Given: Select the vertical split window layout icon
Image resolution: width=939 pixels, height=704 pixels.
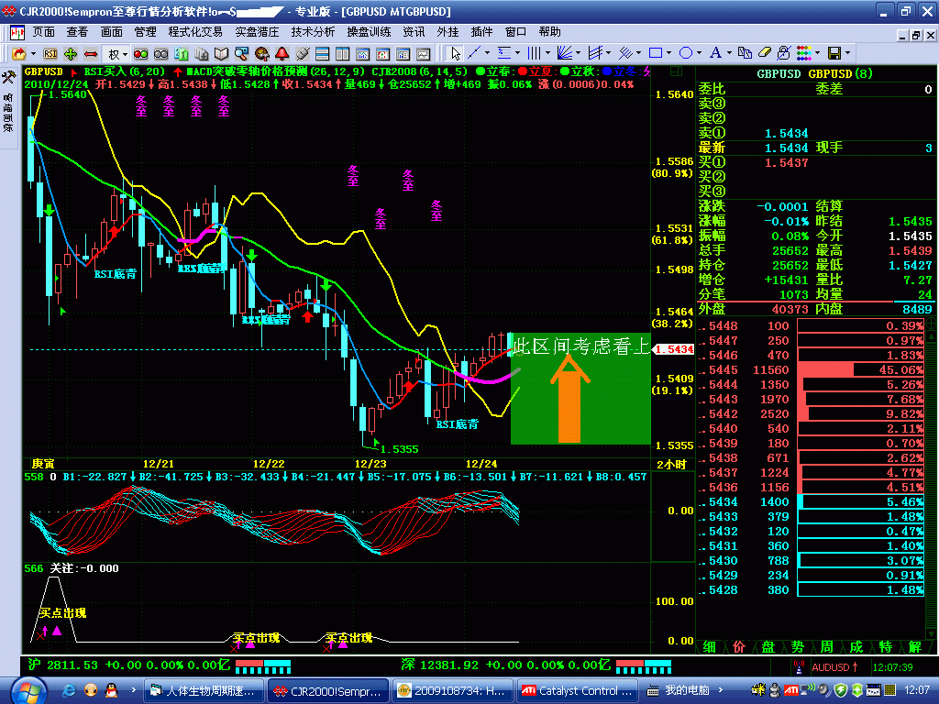Looking at the screenshot, I should [x=343, y=54].
